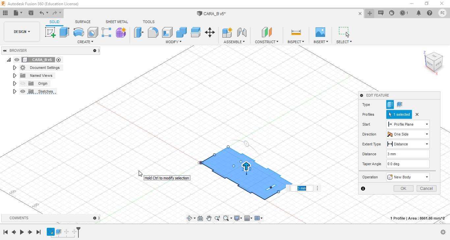
Task: Select the Joint tool
Action: [242, 32]
